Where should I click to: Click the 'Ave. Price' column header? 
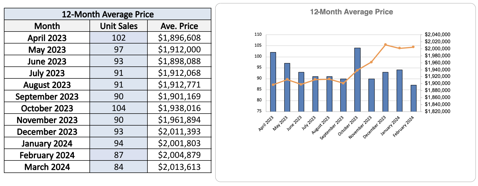179,26
